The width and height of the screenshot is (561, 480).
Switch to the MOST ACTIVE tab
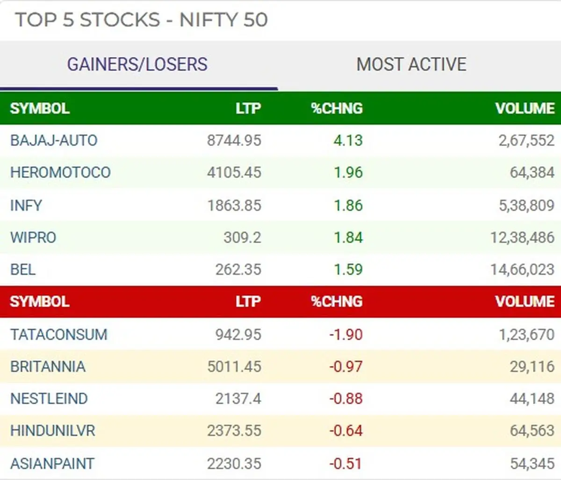[410, 64]
